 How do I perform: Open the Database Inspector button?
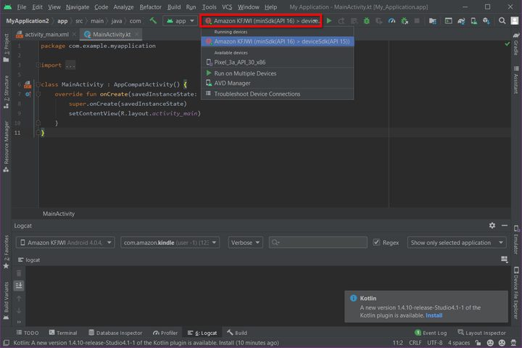click(x=115, y=333)
